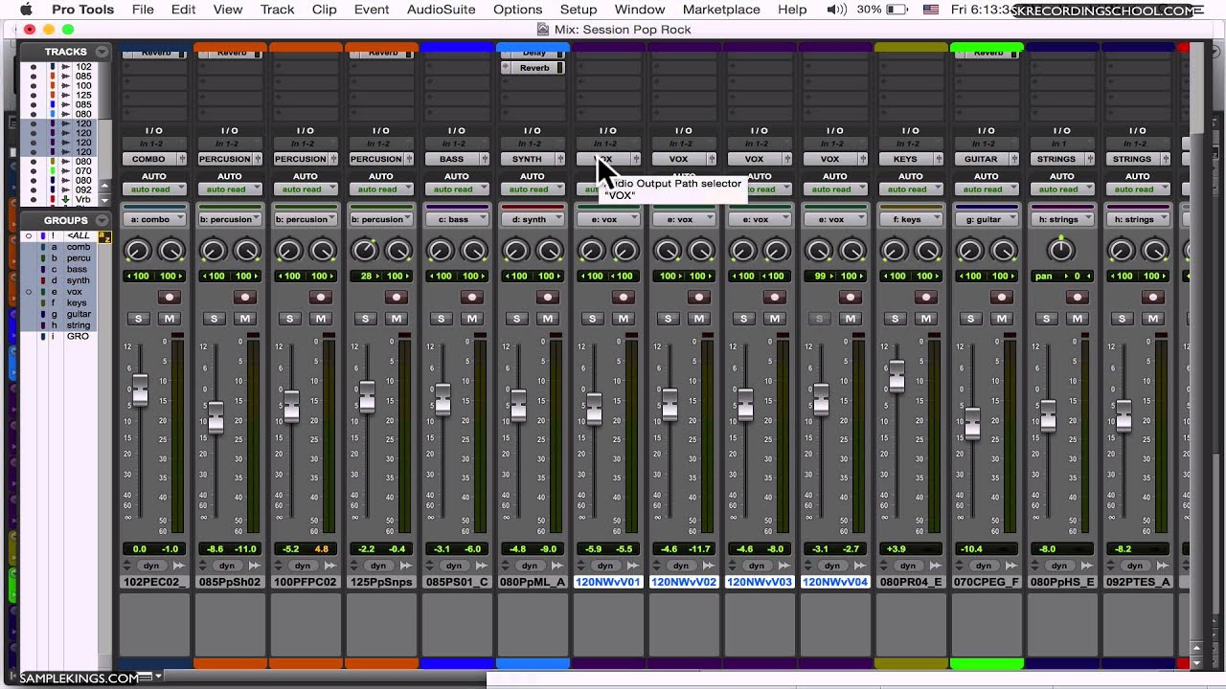Click left pan knob on 125PpSnps track
This screenshot has width=1226, height=689.
tap(364, 251)
